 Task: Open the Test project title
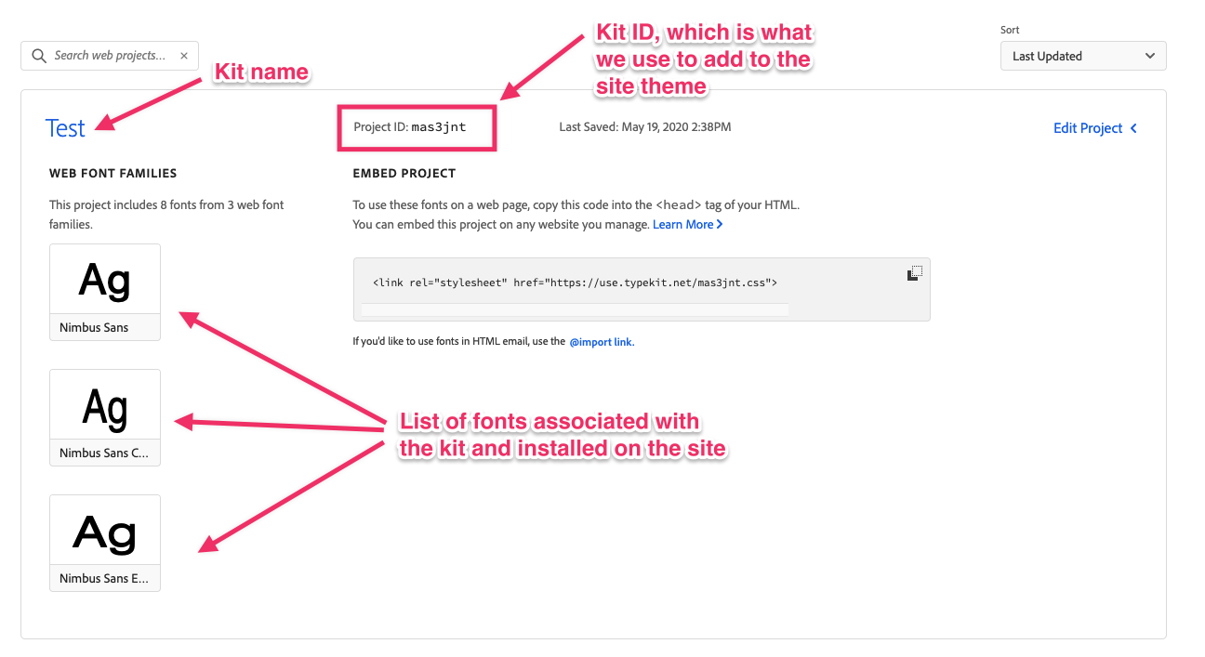65,128
